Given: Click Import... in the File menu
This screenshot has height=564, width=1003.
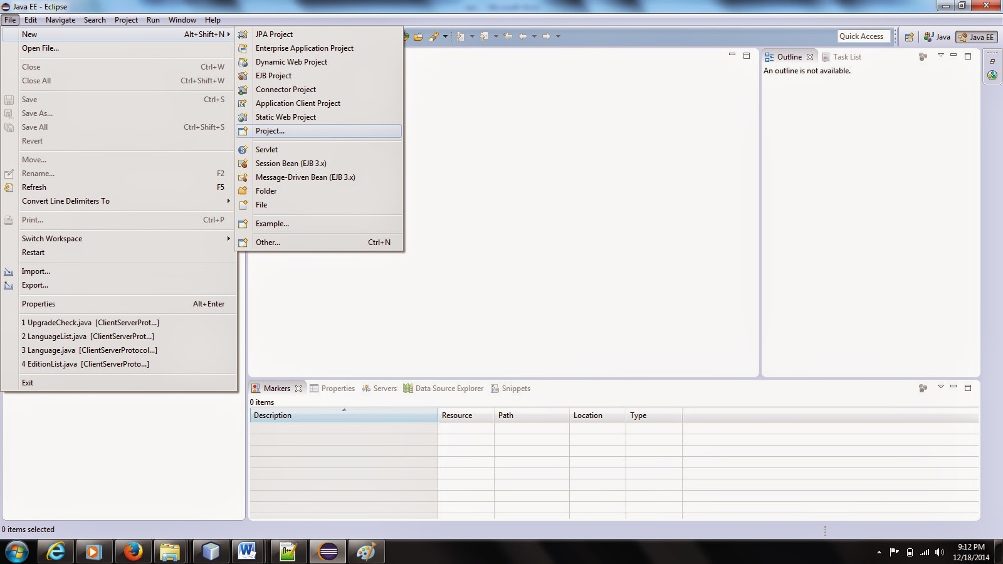Looking at the screenshot, I should [119, 271].
